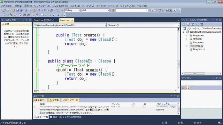Image resolution: width=223 pixels, height=125 pixels.
Task: Toggle the 1 警告 warnings filter
Action: pos(54,100)
